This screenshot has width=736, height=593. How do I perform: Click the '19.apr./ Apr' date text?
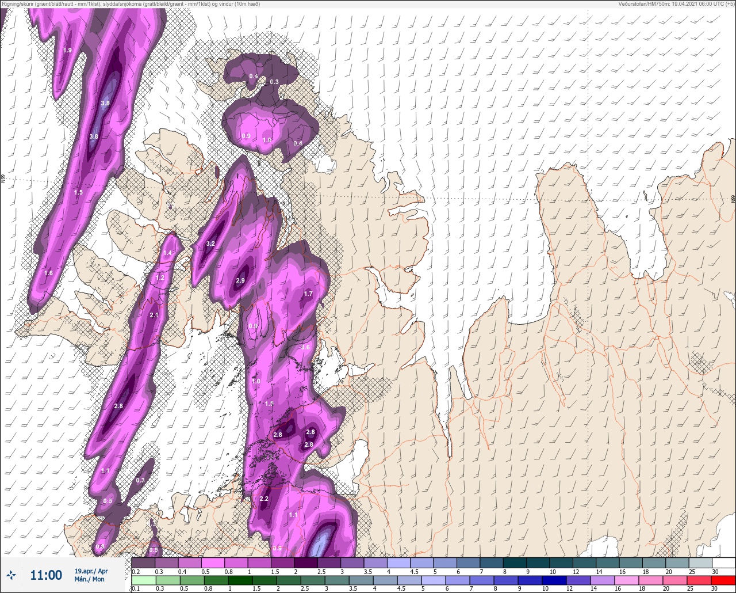point(91,571)
